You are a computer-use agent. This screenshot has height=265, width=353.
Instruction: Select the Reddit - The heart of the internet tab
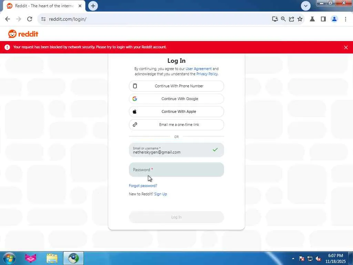click(x=44, y=6)
